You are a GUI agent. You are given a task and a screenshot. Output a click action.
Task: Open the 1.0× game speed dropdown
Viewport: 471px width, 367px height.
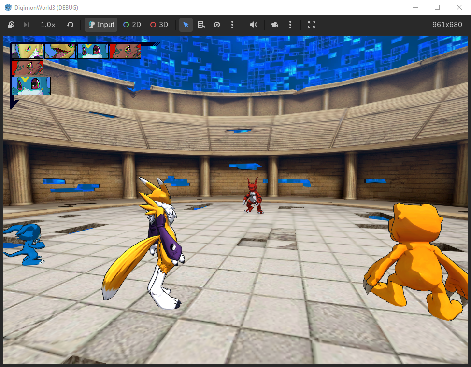(x=48, y=25)
